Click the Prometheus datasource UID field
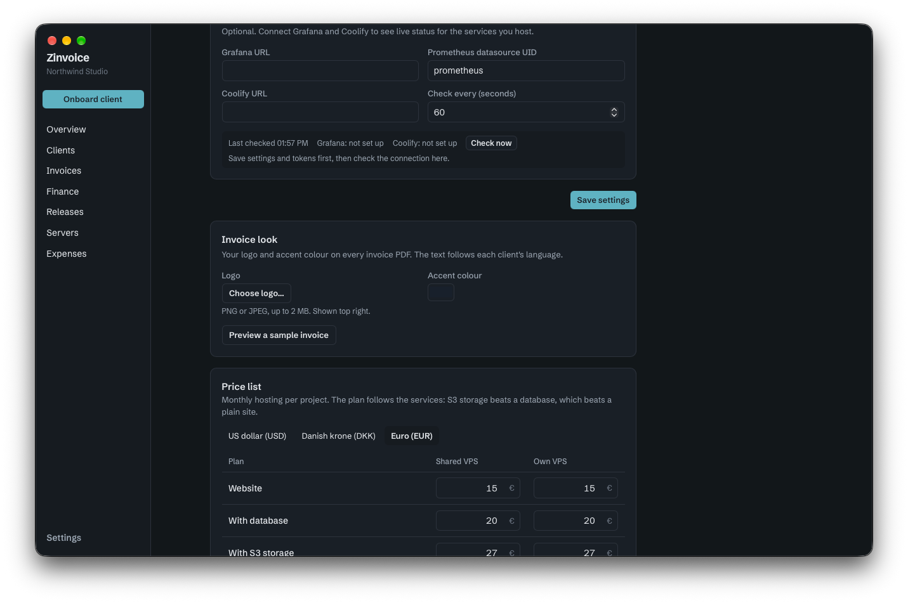The image size is (908, 603). pos(526,70)
